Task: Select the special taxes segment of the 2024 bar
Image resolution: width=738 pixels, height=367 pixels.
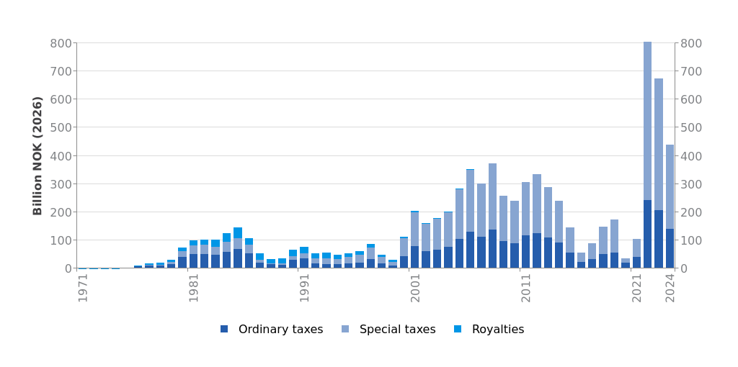Action: pos(670,187)
